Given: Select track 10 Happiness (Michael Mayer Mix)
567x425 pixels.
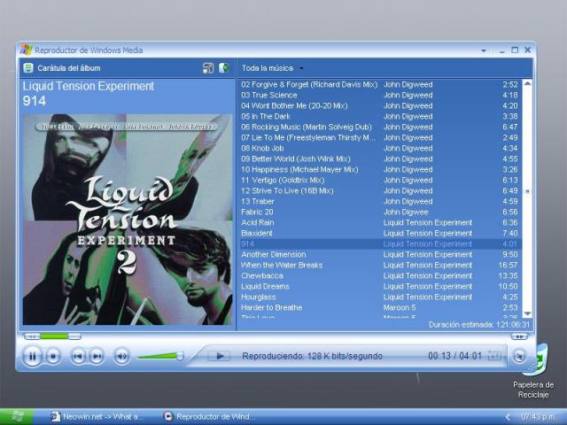Looking at the screenshot, I should 381,169.
